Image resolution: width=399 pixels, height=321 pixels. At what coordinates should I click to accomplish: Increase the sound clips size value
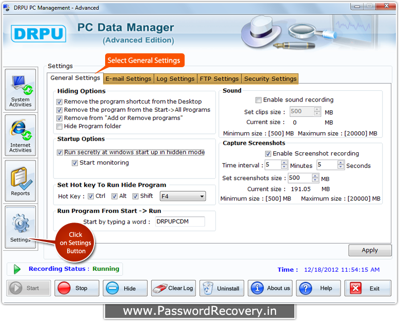coord(317,109)
